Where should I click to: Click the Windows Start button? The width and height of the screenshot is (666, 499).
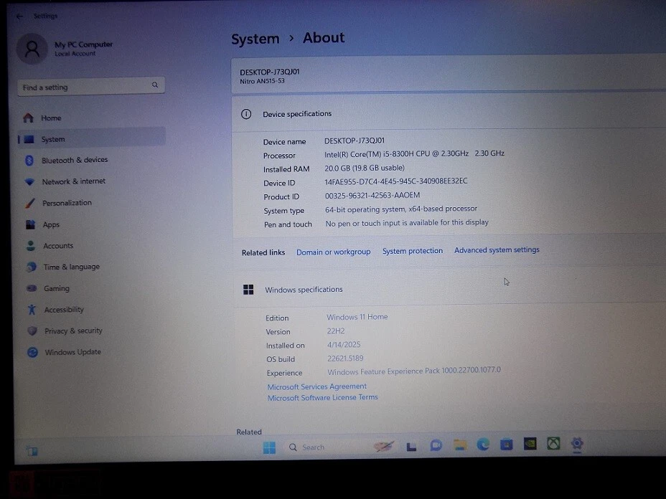(269, 447)
